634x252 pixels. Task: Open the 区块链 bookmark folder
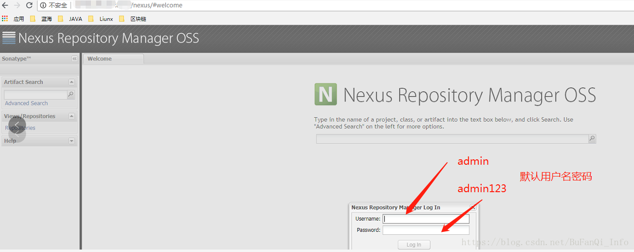133,19
